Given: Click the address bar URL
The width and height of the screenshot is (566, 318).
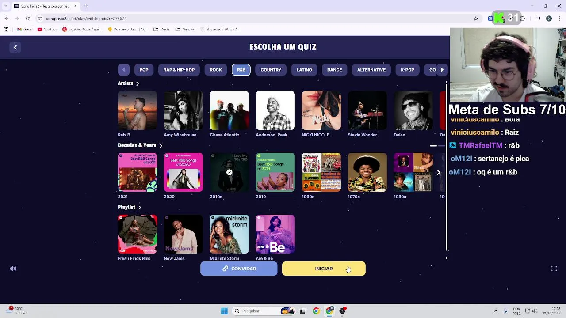Looking at the screenshot, I should 86,19.
